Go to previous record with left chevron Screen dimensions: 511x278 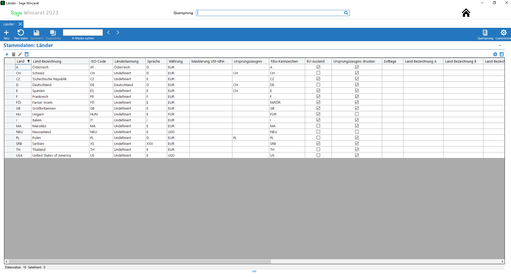tap(108, 32)
